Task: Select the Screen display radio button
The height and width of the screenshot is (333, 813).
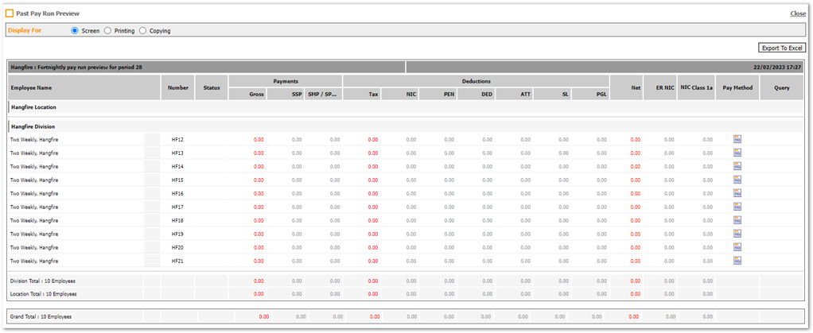Action: pos(75,31)
